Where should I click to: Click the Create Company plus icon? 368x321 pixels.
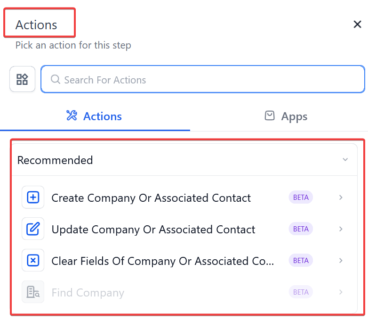[33, 198]
